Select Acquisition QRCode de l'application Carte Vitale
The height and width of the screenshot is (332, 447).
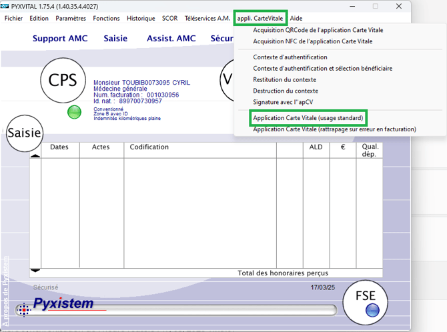click(318, 30)
